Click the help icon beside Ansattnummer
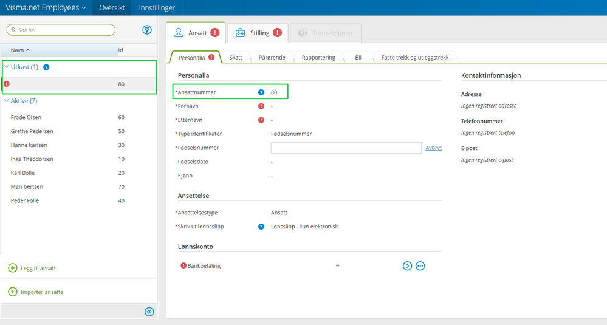 261,92
